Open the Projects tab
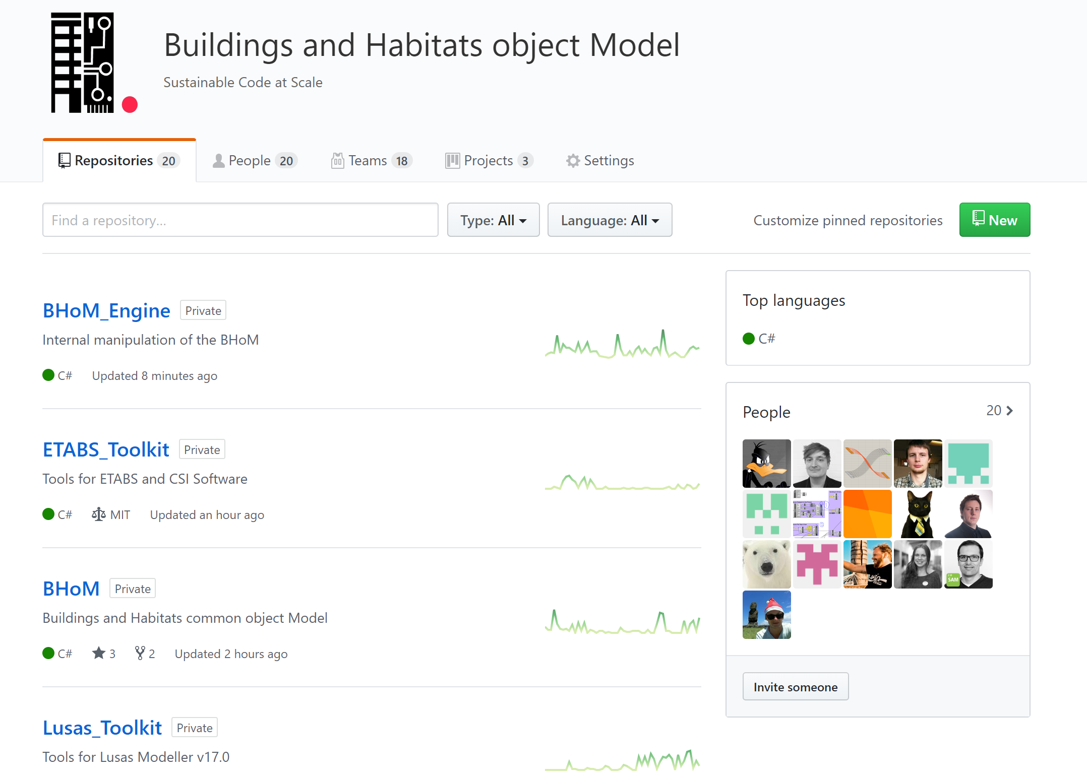 click(489, 161)
